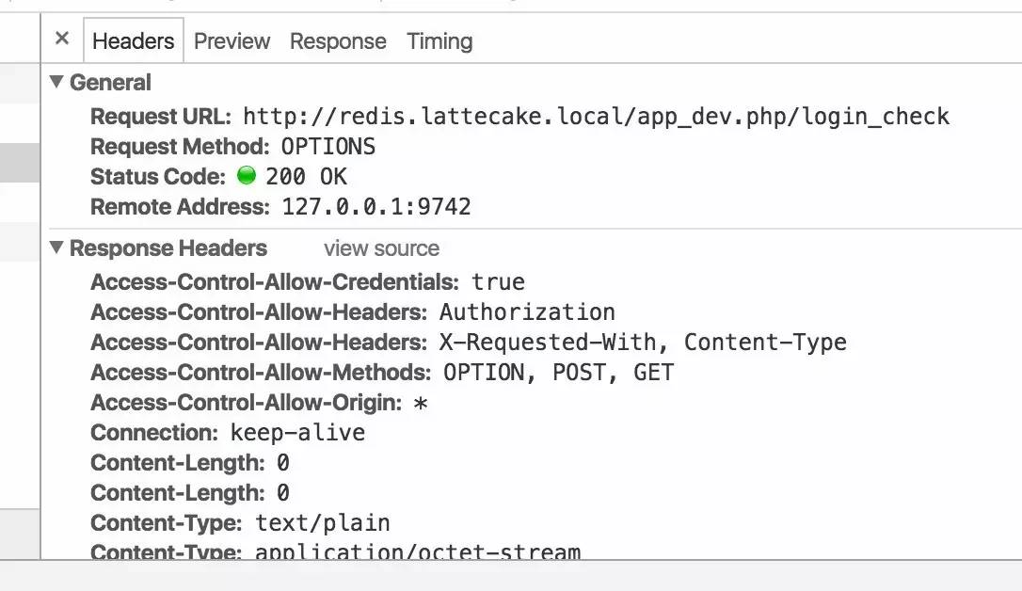The width and height of the screenshot is (1022, 591).
Task: Click the Remote Address 127.0.0.1:9742 value
Action: point(376,206)
